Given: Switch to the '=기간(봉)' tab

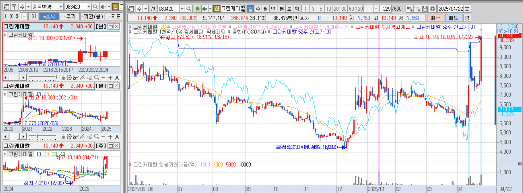Looking at the screenshot, I should tap(92, 17).
